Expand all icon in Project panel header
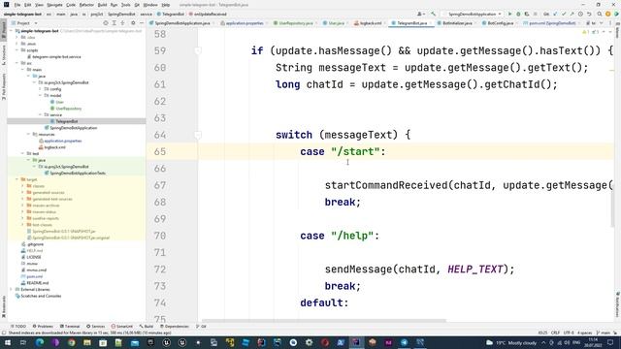The image size is (621, 349). click(114, 23)
